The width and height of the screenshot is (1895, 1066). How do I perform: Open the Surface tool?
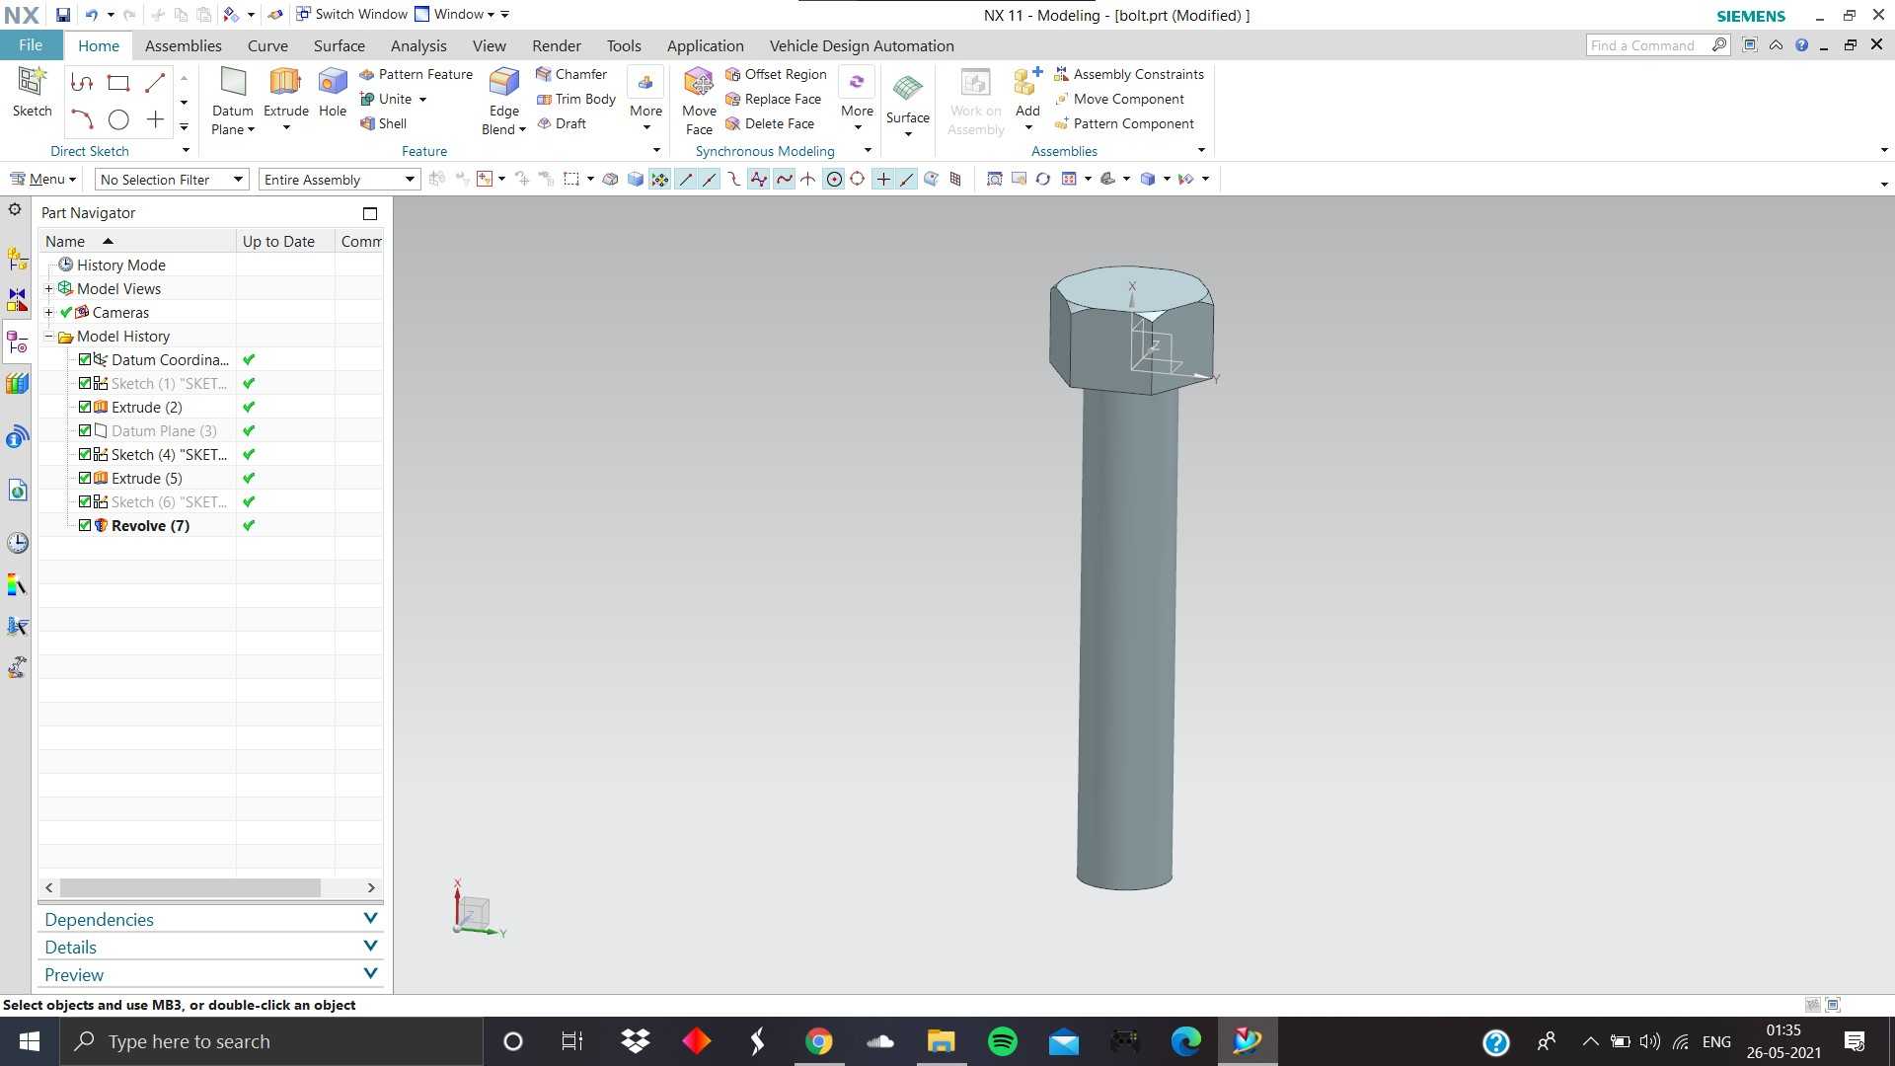coord(907,101)
